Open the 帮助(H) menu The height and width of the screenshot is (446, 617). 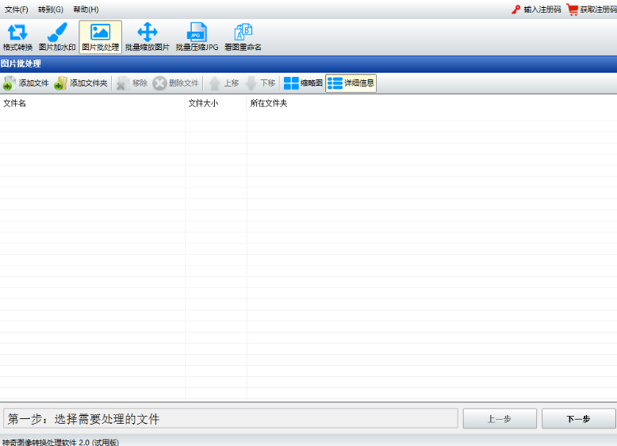[86, 10]
